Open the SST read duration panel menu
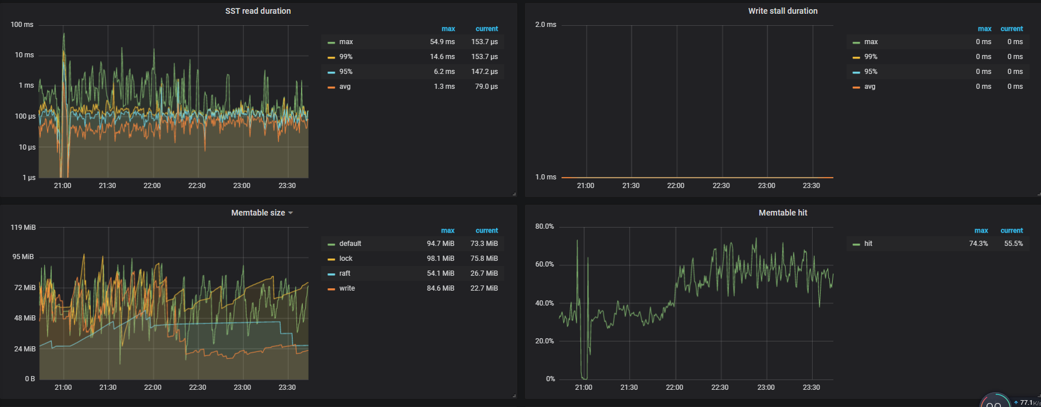Image resolution: width=1041 pixels, height=407 pixels. click(258, 11)
